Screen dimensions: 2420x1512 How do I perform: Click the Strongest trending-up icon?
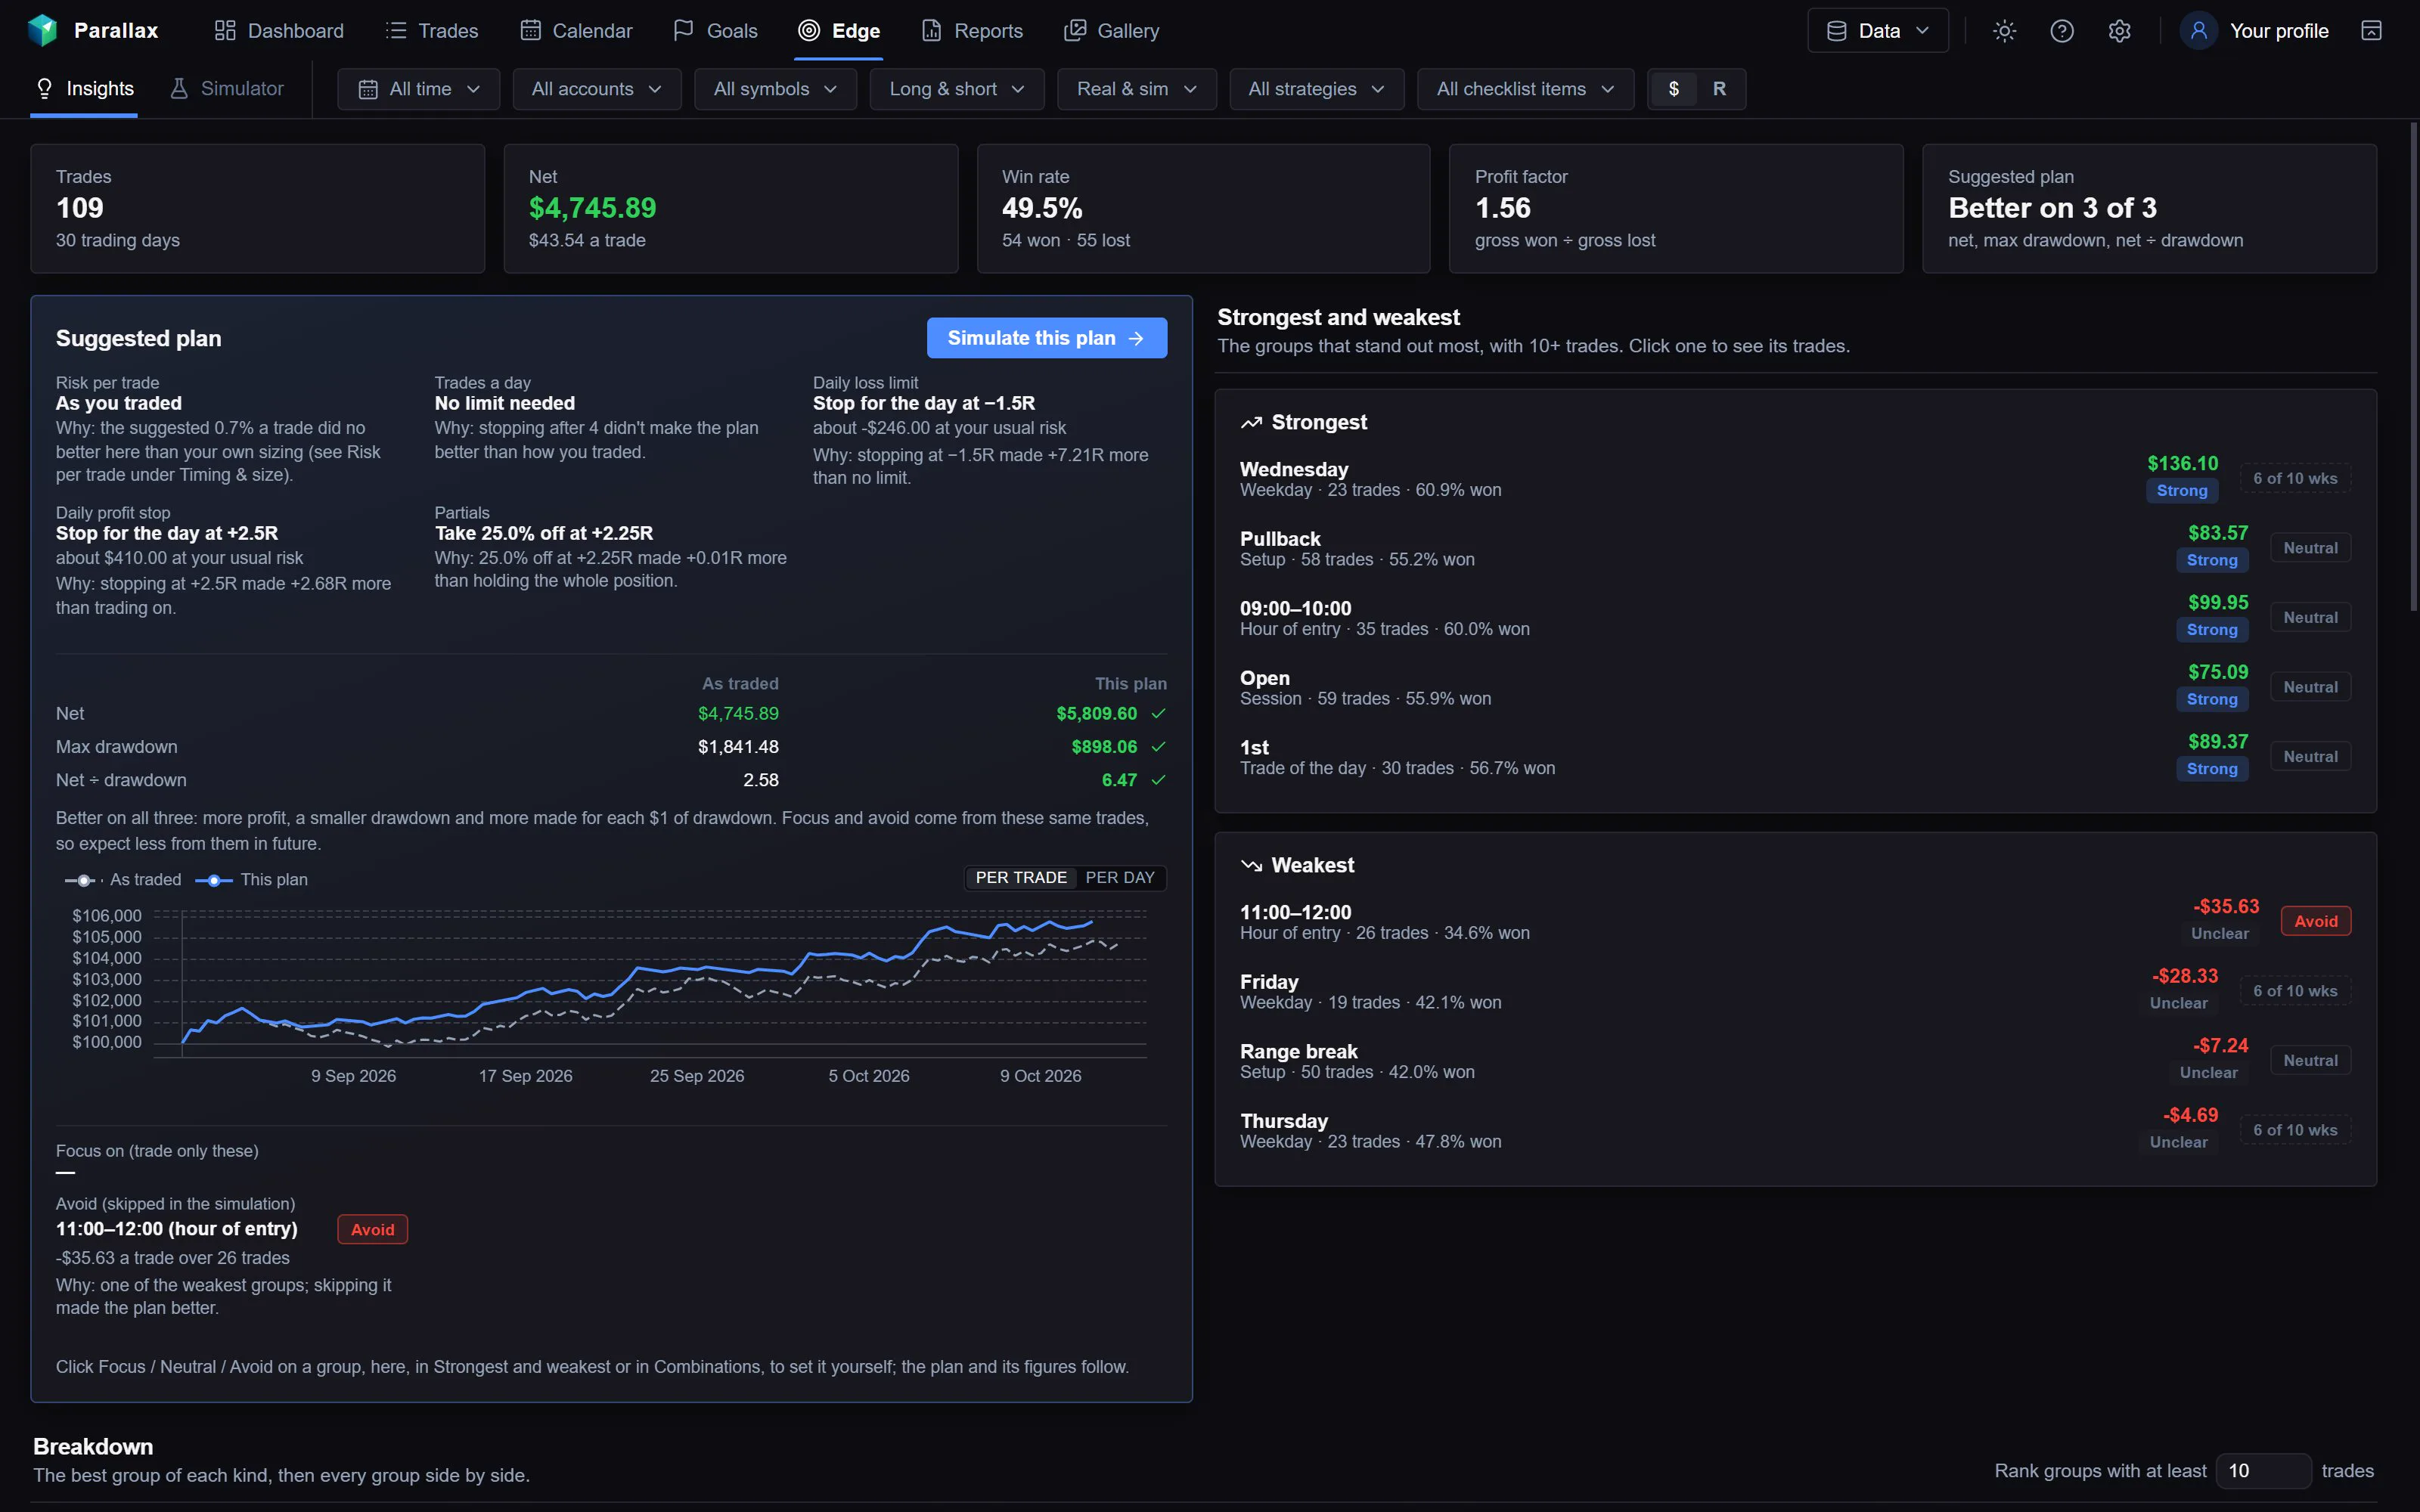click(1251, 423)
